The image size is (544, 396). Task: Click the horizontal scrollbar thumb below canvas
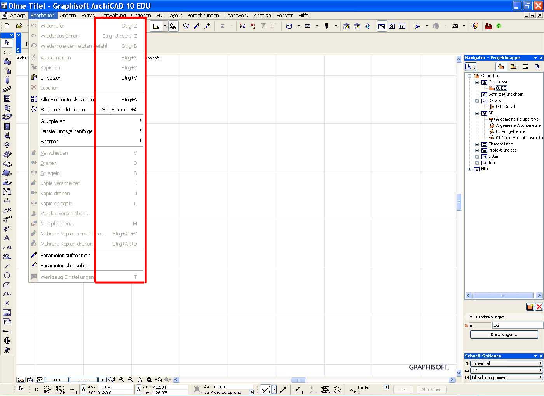pyautogui.click(x=298, y=380)
